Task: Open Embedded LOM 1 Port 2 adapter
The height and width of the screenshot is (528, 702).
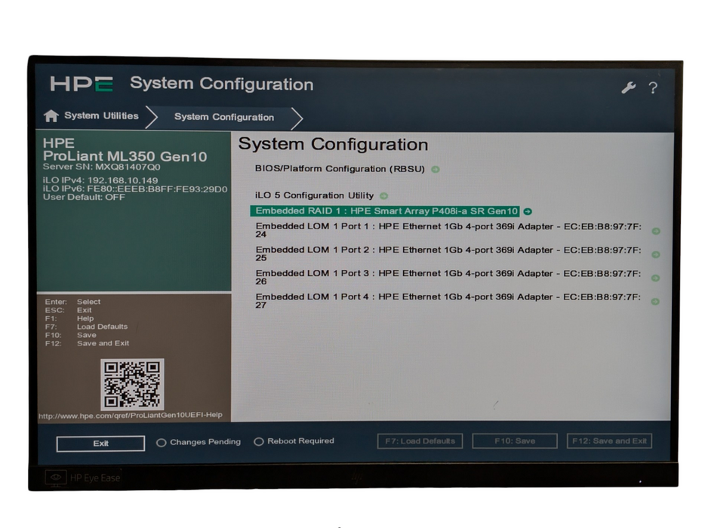Action: tap(448, 253)
